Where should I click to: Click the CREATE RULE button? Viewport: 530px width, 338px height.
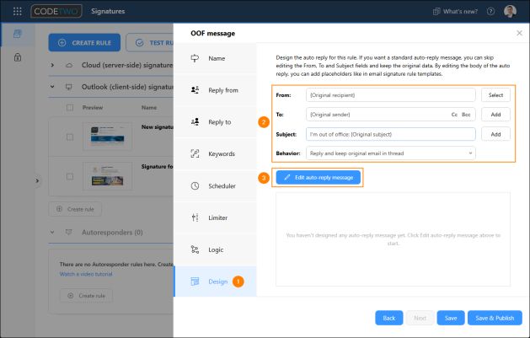click(x=84, y=43)
